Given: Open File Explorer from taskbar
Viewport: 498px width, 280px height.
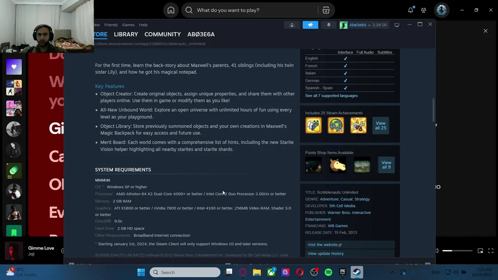Looking at the screenshot, I should coord(257,272).
